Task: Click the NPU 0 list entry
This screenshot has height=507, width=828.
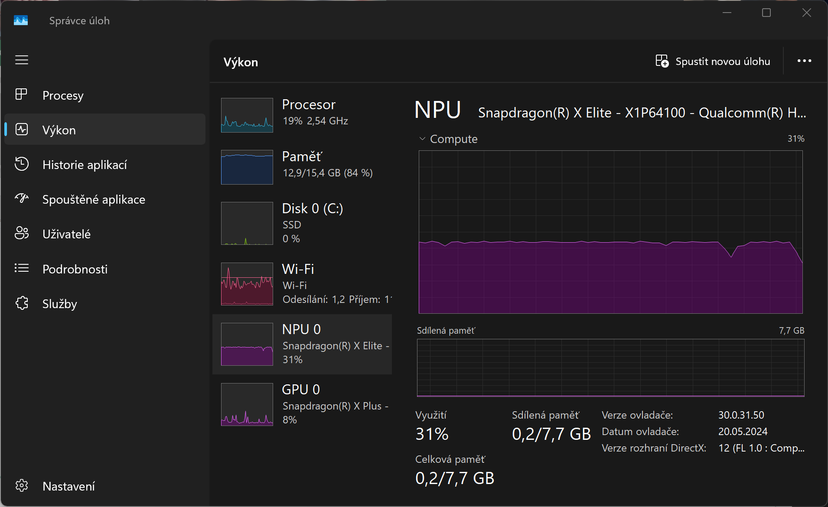Action: (x=302, y=344)
